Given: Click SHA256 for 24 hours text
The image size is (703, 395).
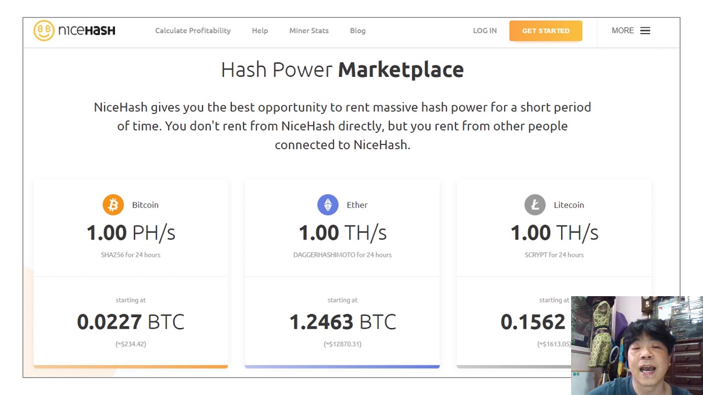Looking at the screenshot, I should [131, 255].
